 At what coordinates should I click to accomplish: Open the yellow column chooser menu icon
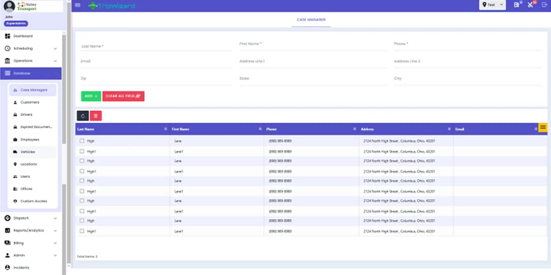(x=543, y=128)
